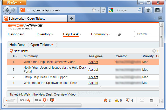Open the URL history dropdown arrow

98,10
